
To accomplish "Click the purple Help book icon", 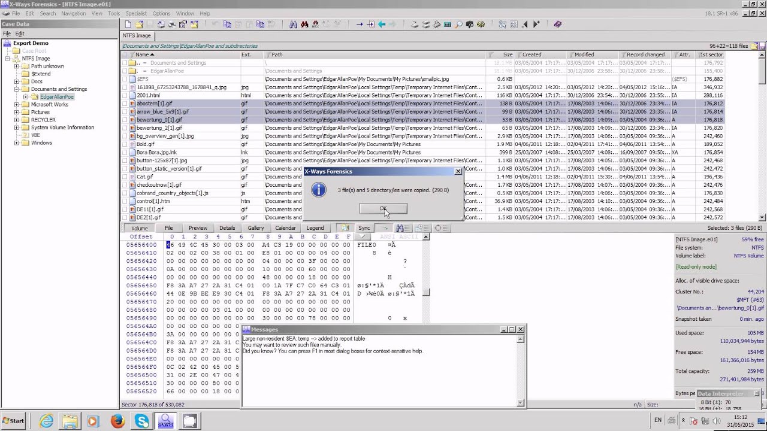I will [x=557, y=25].
